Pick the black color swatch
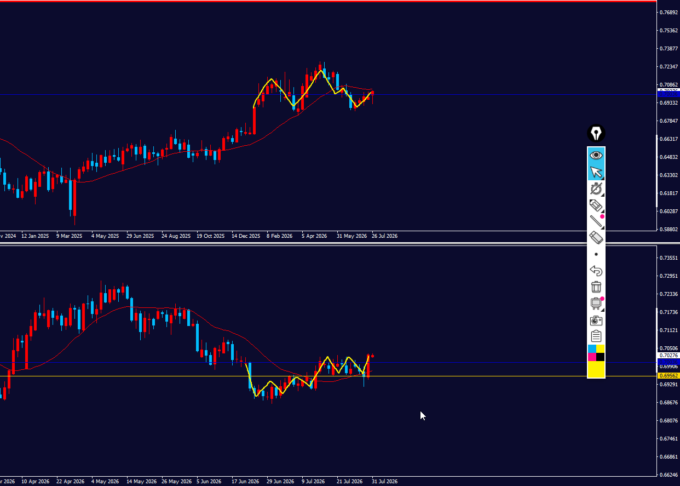 pos(600,357)
